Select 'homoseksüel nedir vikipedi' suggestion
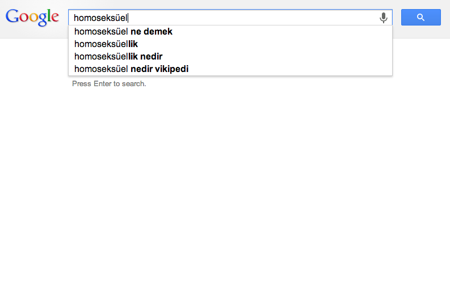The width and height of the screenshot is (450, 292). (x=230, y=69)
